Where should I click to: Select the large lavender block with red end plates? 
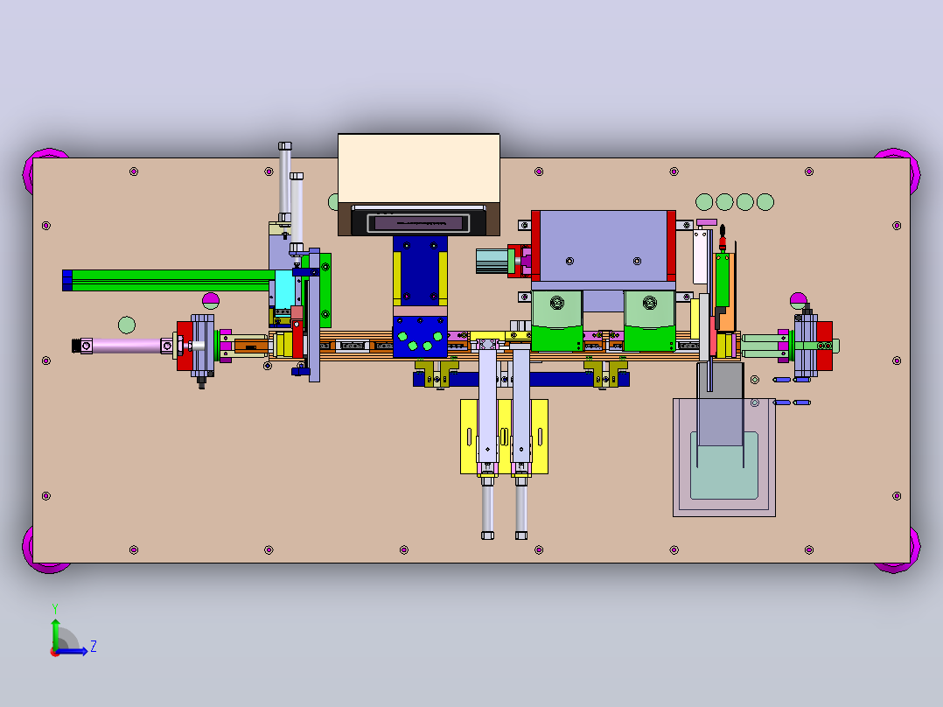[x=604, y=246]
